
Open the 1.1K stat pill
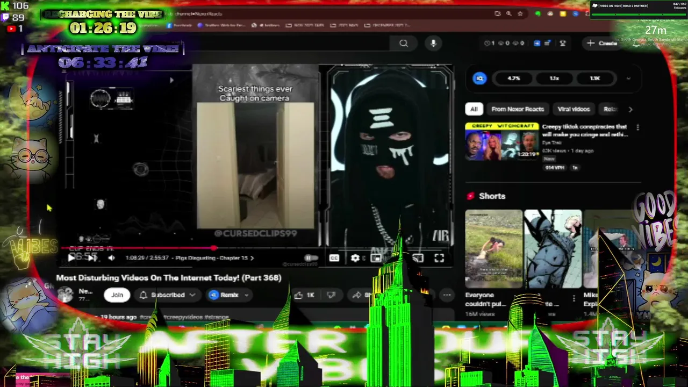(x=595, y=78)
